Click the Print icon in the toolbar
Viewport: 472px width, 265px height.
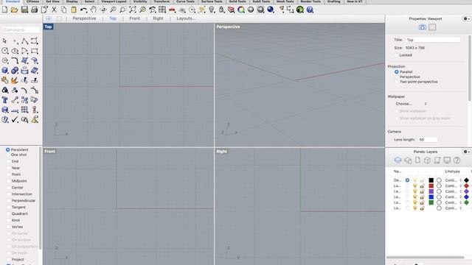pos(35,10)
